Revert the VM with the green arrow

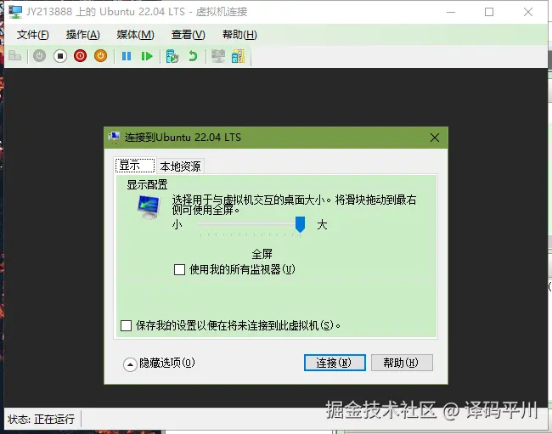(x=193, y=56)
